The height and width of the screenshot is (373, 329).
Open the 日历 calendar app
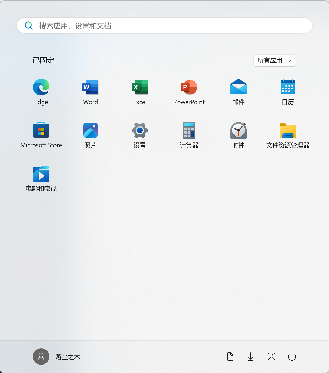click(x=288, y=92)
